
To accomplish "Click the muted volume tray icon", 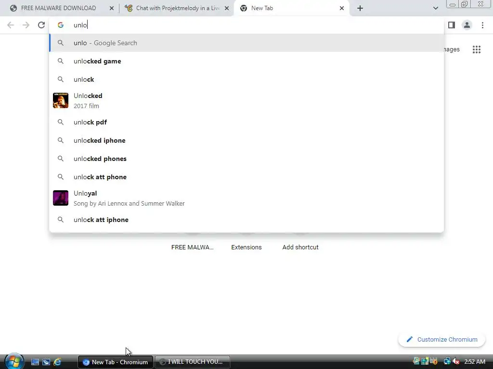I will point(456,362).
